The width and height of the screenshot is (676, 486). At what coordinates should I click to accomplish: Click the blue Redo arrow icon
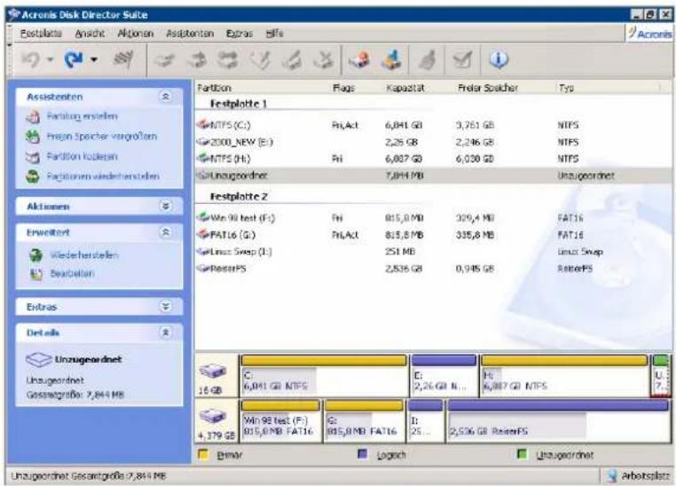click(x=74, y=59)
